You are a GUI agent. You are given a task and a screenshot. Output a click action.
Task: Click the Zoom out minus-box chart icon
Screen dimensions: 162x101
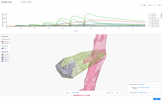tap(151, 5)
